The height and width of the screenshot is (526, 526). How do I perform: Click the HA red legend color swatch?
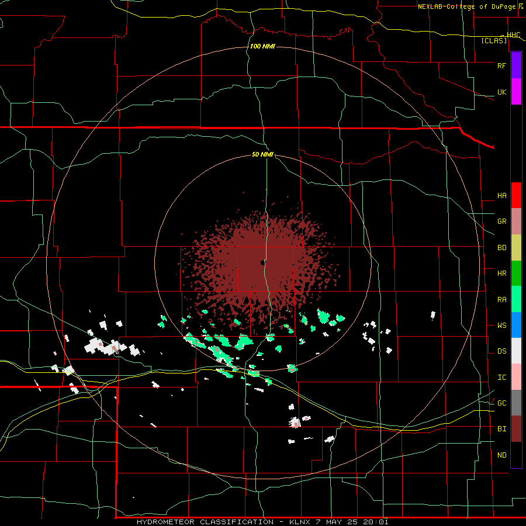pyautogui.click(x=516, y=195)
